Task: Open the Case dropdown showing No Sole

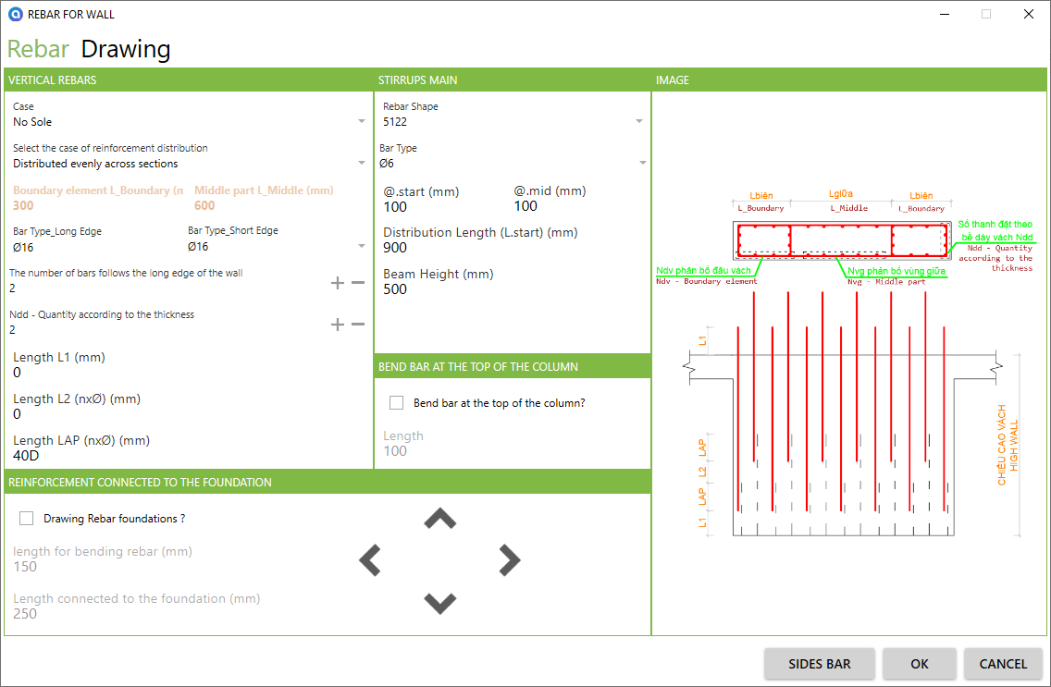Action: coord(189,122)
